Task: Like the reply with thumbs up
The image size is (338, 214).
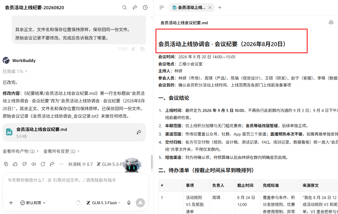Action: tap(15, 164)
